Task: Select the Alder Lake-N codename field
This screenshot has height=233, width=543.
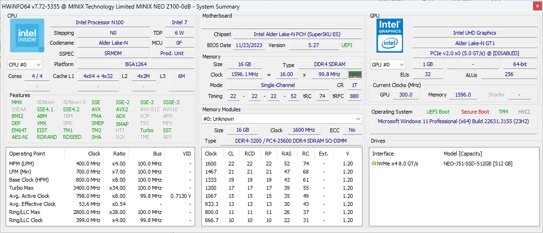Action: [113, 43]
